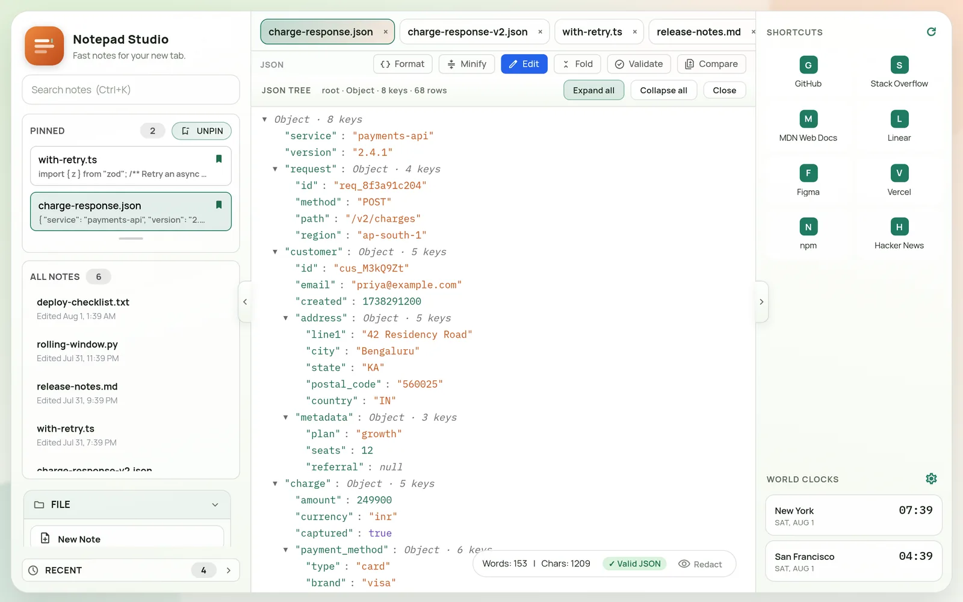Image resolution: width=963 pixels, height=602 pixels.
Task: Open rolling-window.py note
Action: (x=131, y=350)
